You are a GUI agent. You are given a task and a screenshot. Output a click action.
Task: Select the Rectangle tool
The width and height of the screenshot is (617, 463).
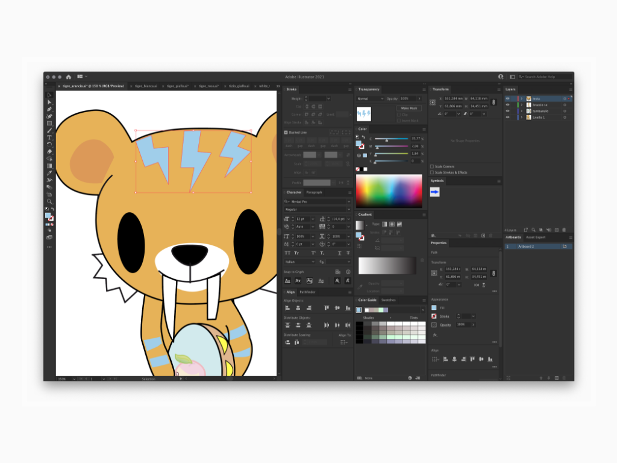[x=49, y=123]
